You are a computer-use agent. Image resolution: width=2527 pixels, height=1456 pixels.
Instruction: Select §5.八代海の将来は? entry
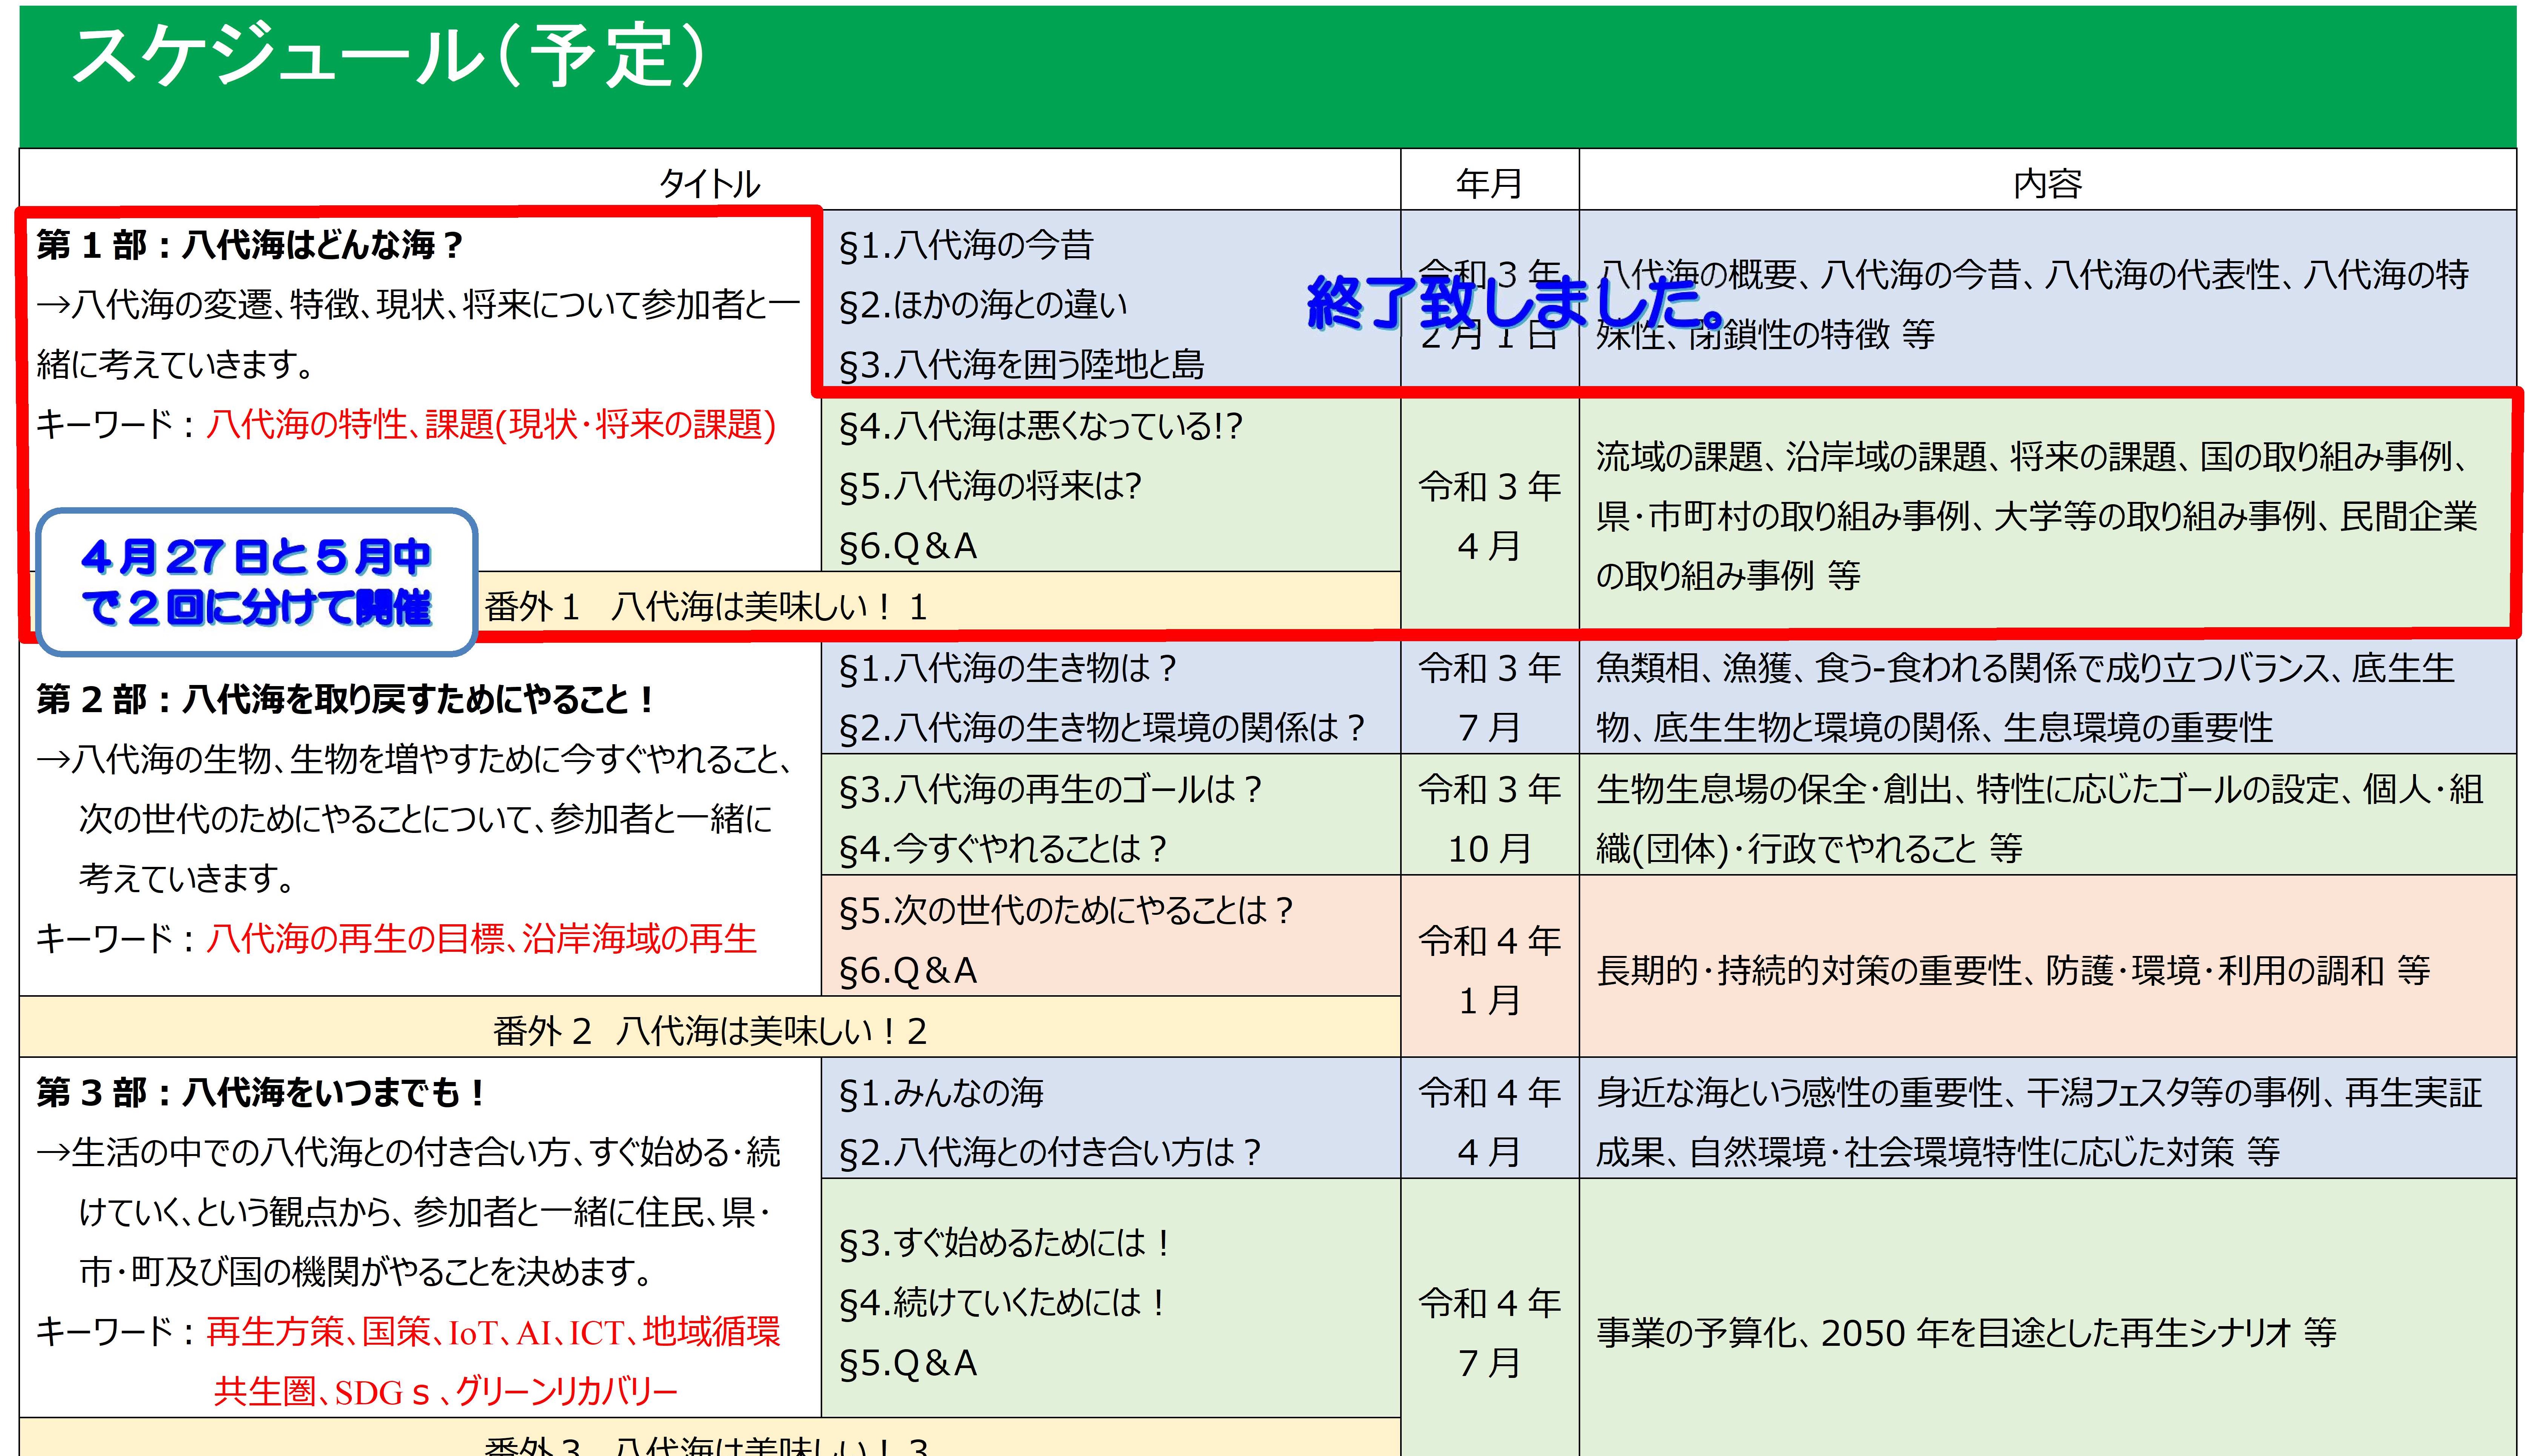pyautogui.click(x=990, y=486)
